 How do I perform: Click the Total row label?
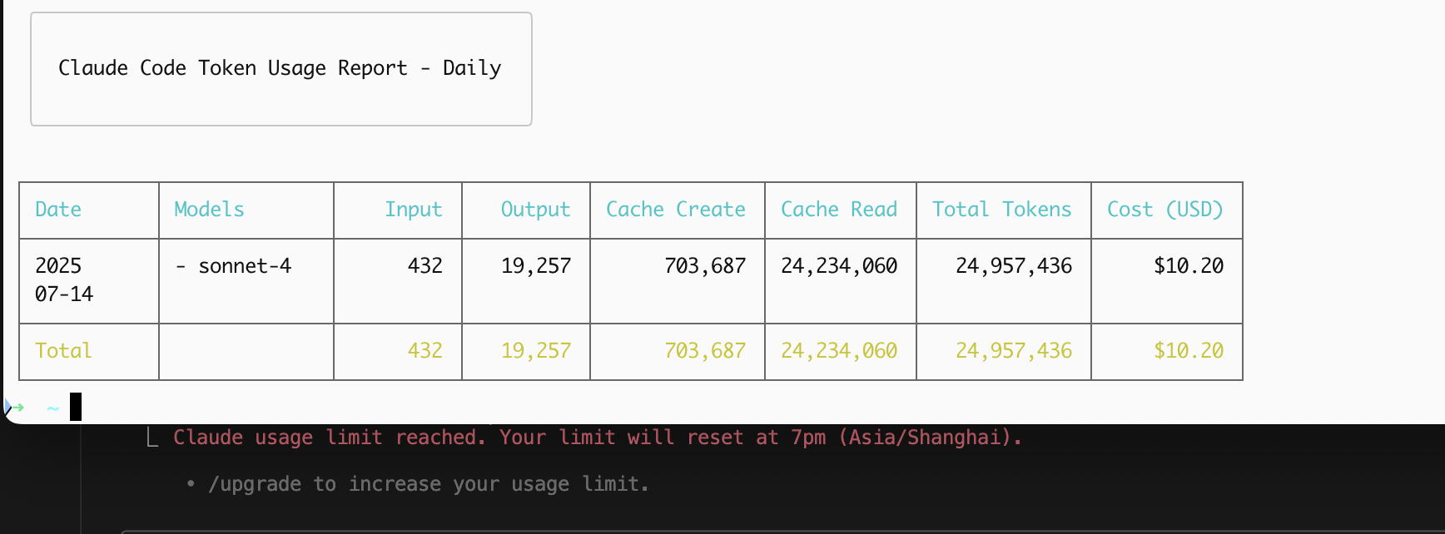[63, 351]
